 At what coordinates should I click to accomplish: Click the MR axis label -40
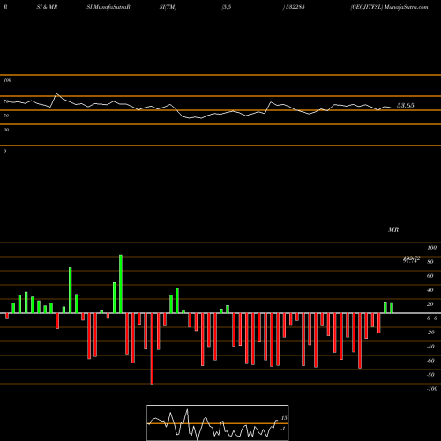430,347
